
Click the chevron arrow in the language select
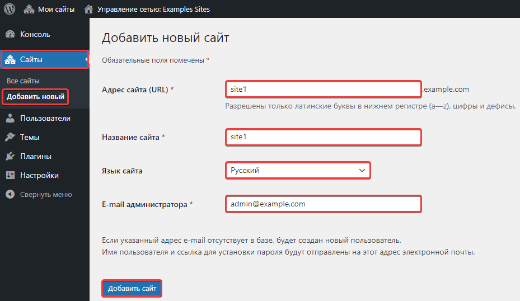(x=361, y=170)
